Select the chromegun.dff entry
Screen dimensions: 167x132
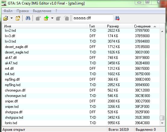(x=81, y=90)
